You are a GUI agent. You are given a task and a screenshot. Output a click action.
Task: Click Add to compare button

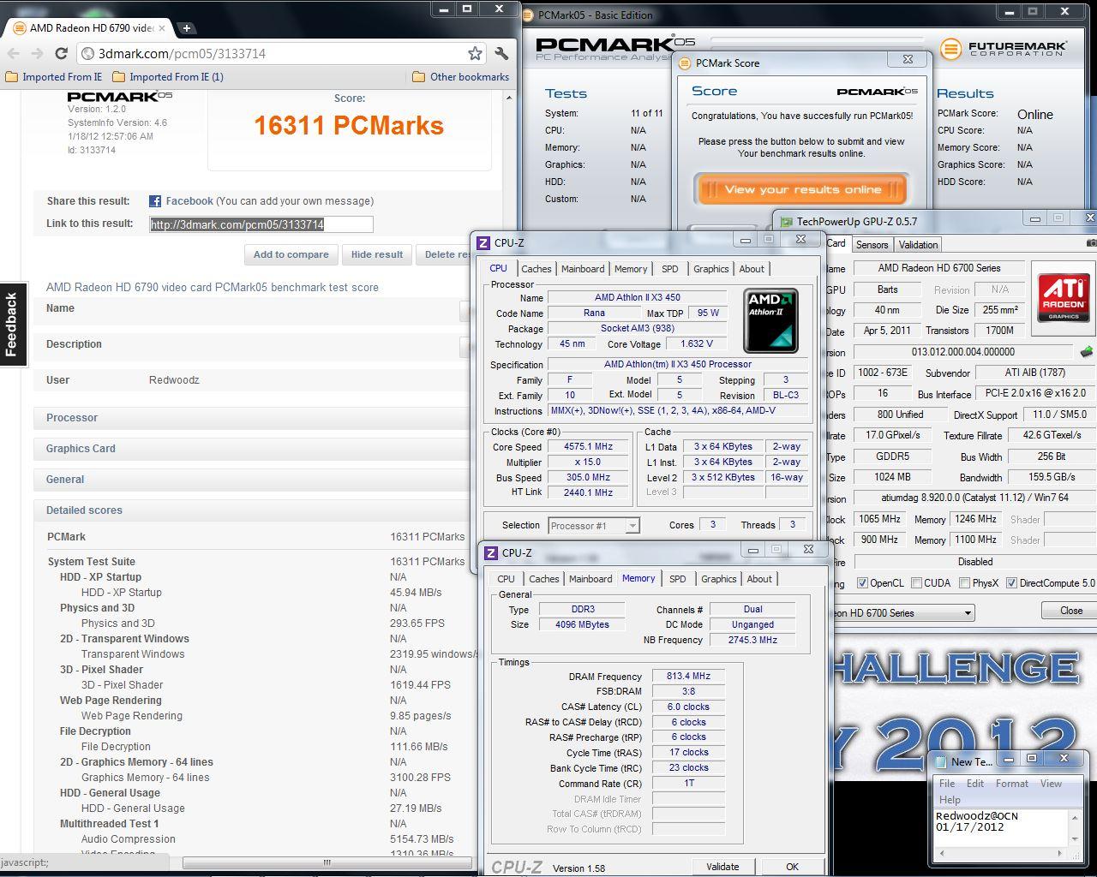click(x=291, y=254)
